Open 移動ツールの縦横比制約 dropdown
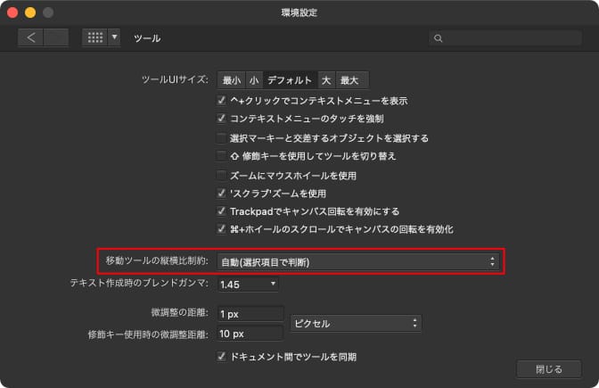Viewport: 599px width, 388px height. pos(357,261)
